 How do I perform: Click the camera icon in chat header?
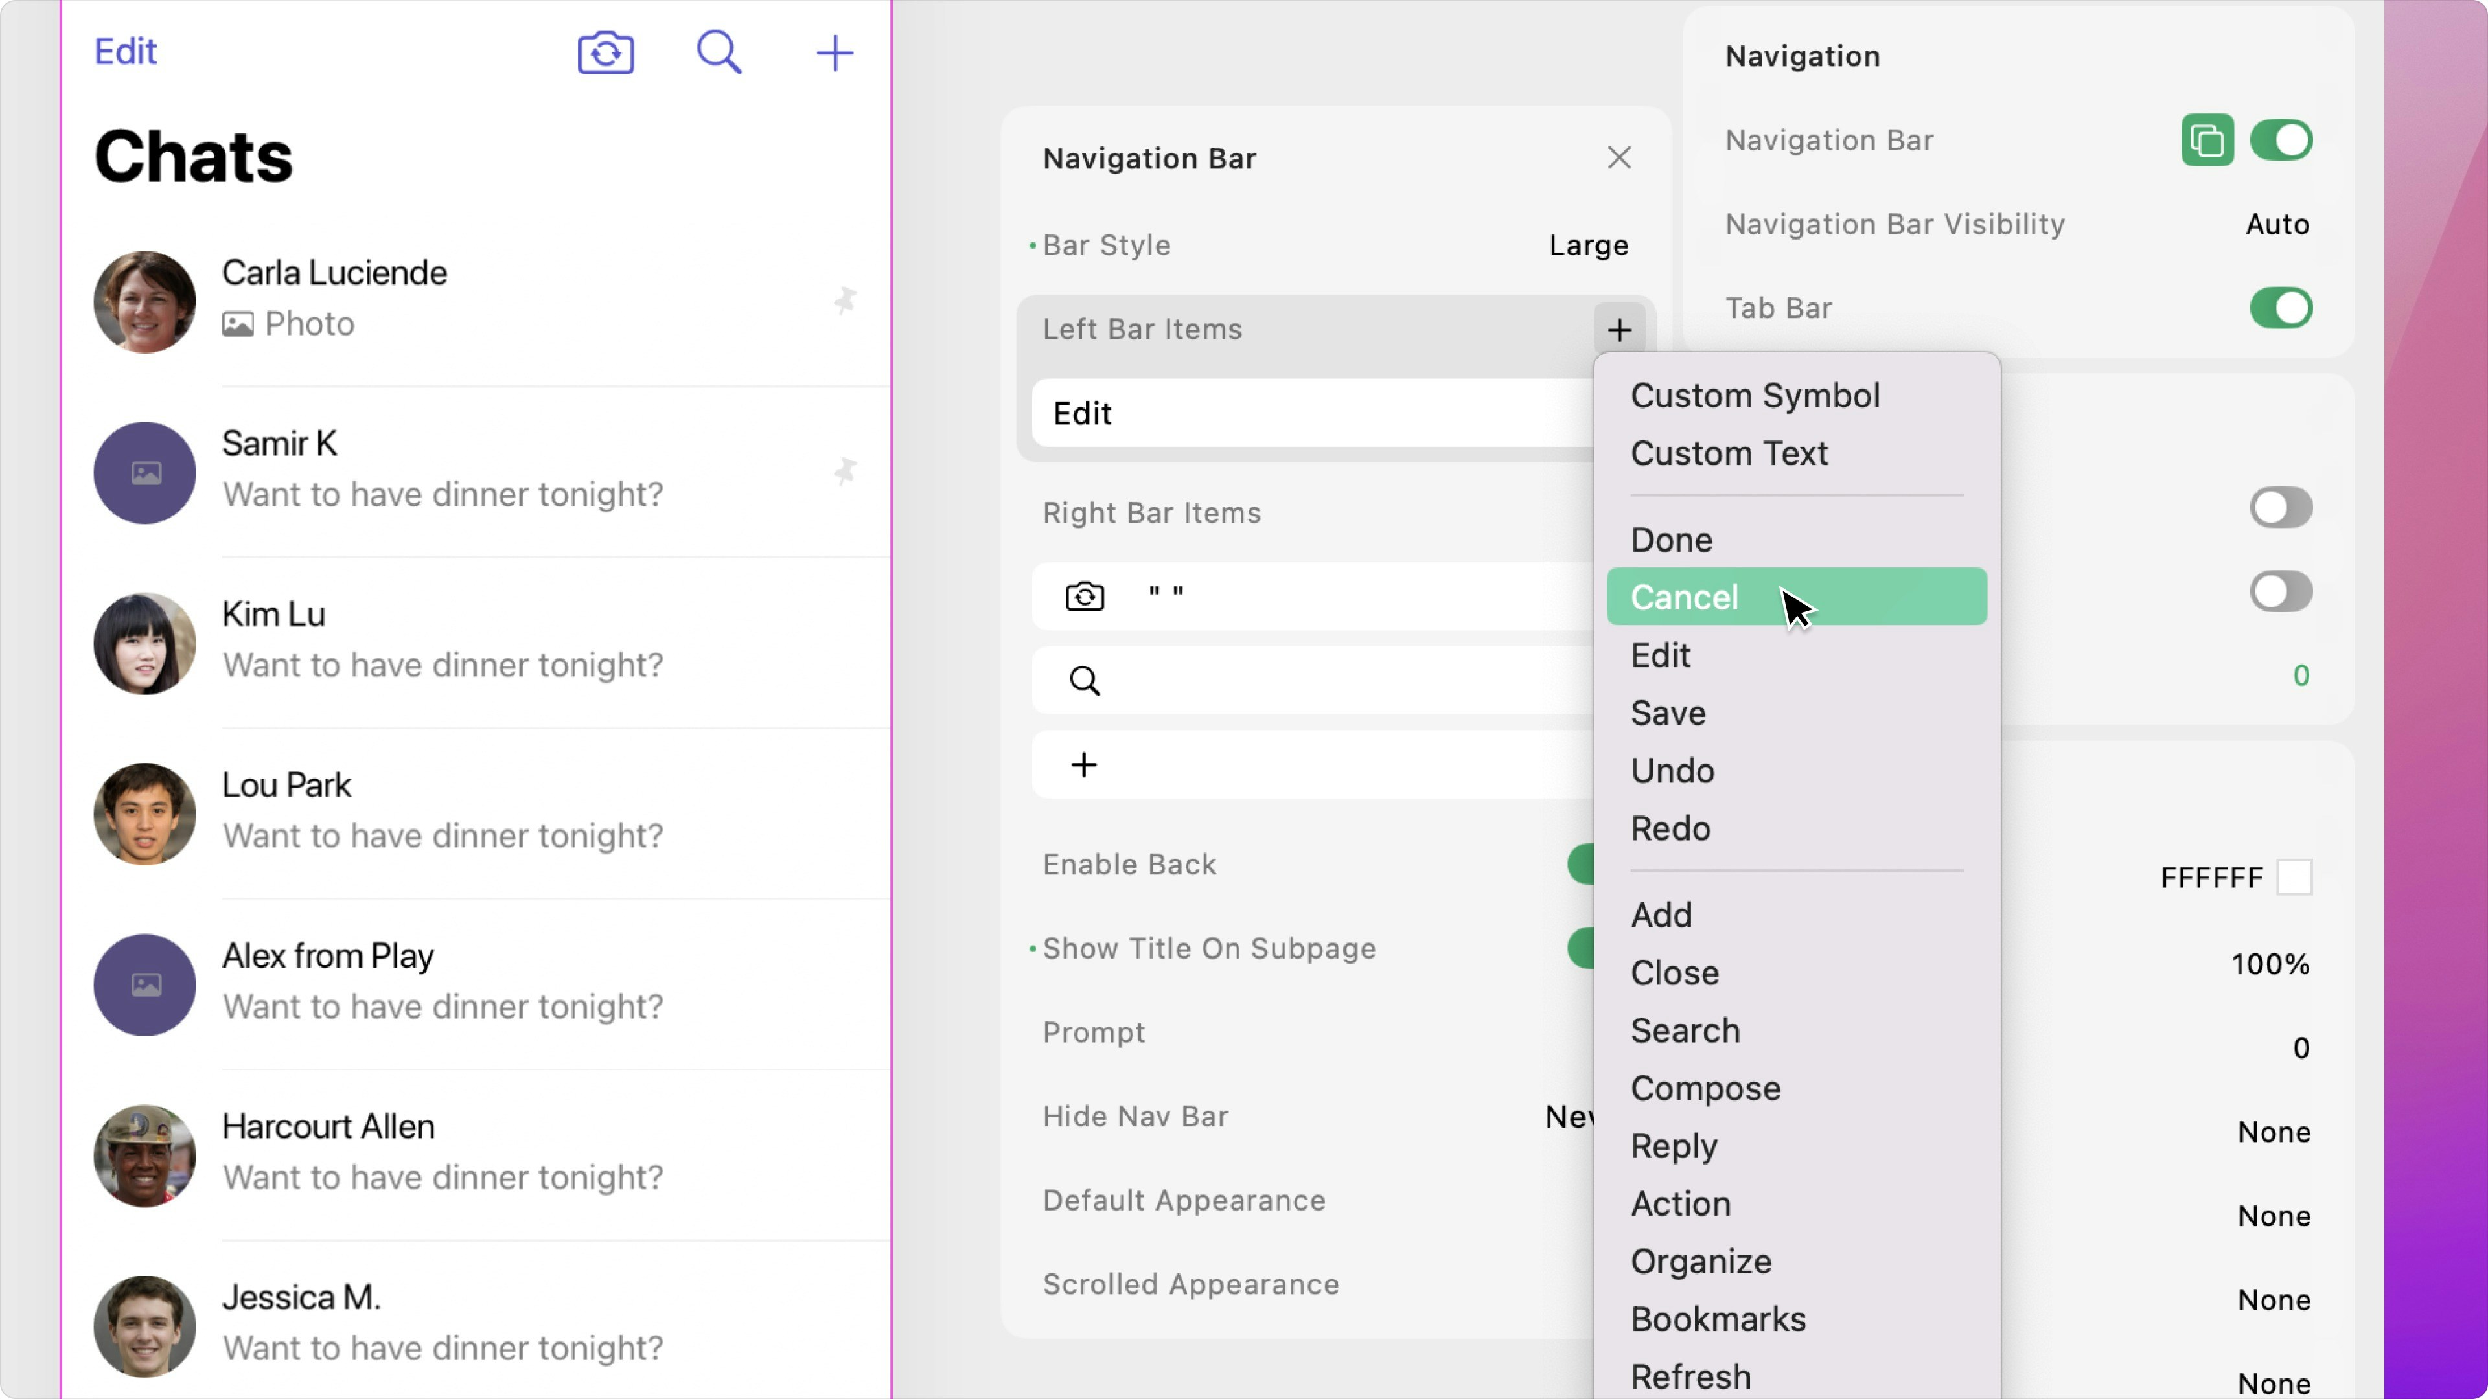click(606, 52)
